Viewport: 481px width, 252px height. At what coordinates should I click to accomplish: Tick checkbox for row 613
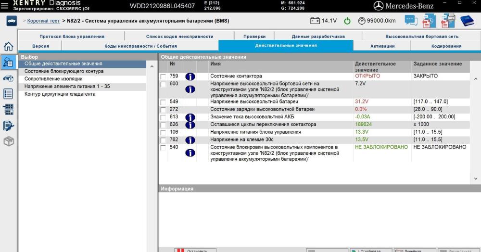click(x=163, y=117)
